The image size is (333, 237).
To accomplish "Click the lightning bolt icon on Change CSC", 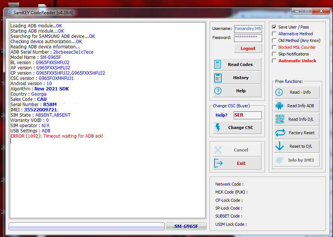I will (x=217, y=127).
